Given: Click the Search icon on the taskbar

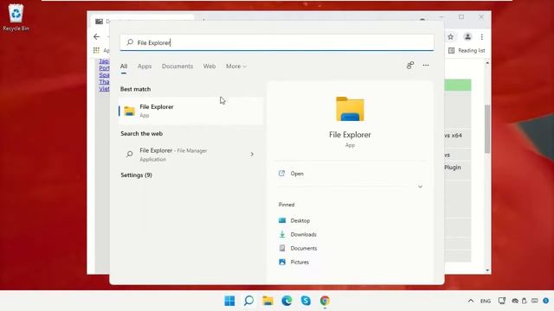Looking at the screenshot, I should point(248,301).
